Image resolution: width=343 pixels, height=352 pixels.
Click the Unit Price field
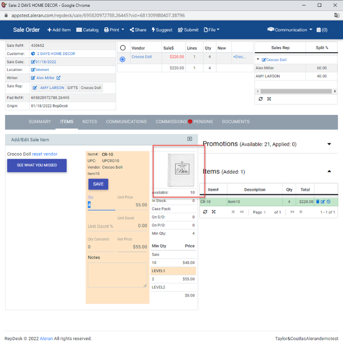coord(132,205)
